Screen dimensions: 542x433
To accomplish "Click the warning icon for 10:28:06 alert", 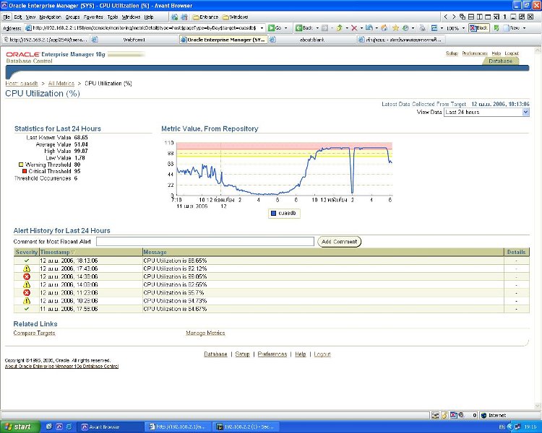I will pos(27,301).
